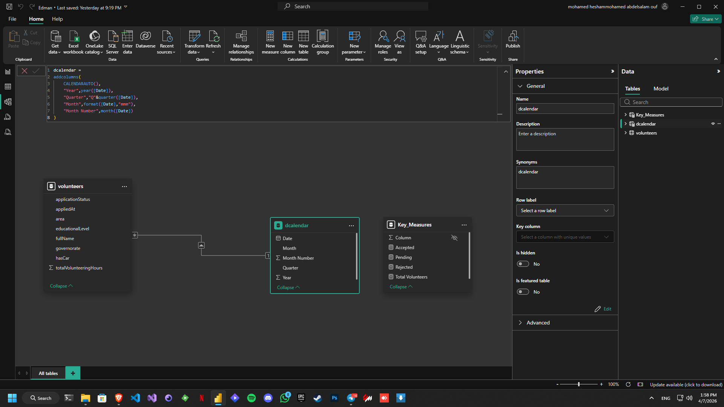Cancel formula edit with X icon
The height and width of the screenshot is (407, 724).
click(25, 71)
